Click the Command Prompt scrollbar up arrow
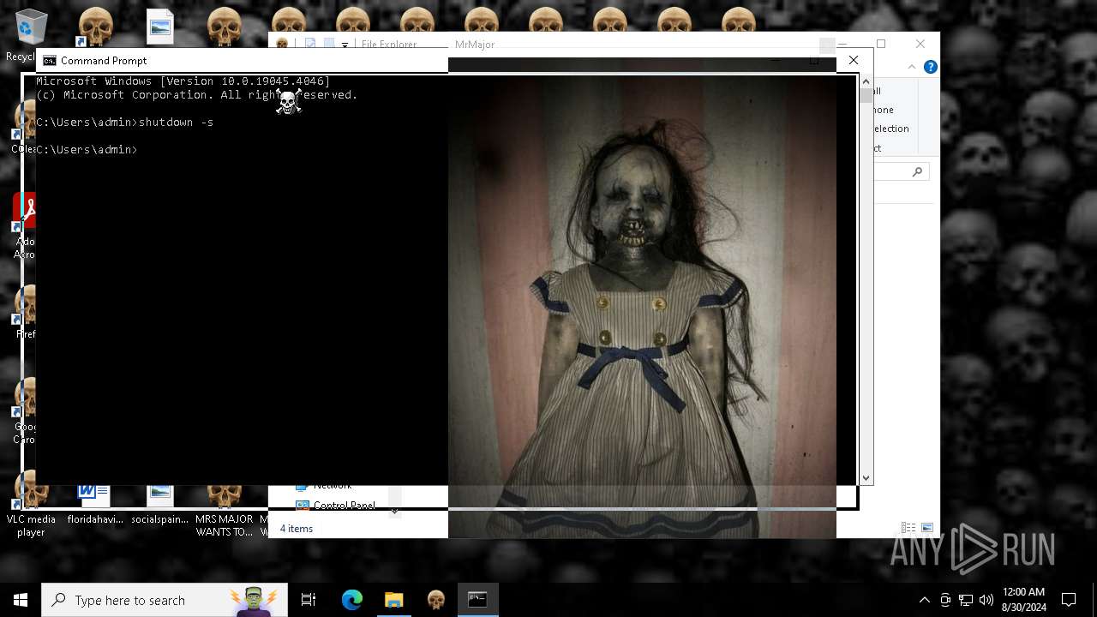1097x617 pixels. coord(866,81)
